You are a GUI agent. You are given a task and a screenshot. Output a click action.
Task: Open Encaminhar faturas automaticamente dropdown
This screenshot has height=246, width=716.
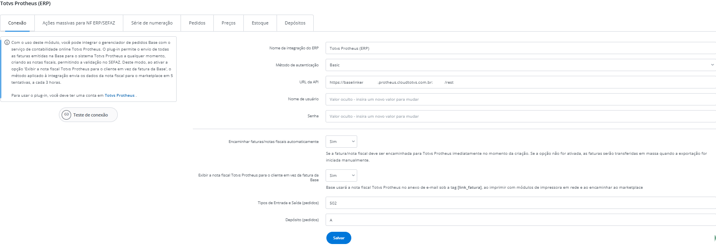point(341,142)
